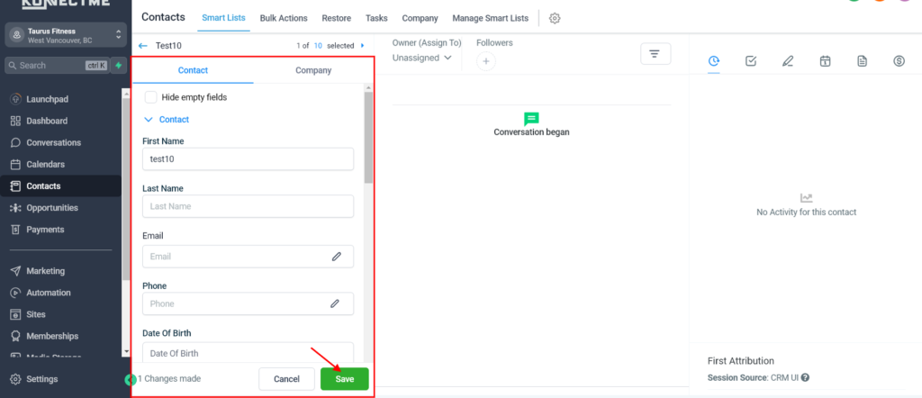Enable the Hide empty fields checkbox
The height and width of the screenshot is (398, 922).
tap(151, 97)
